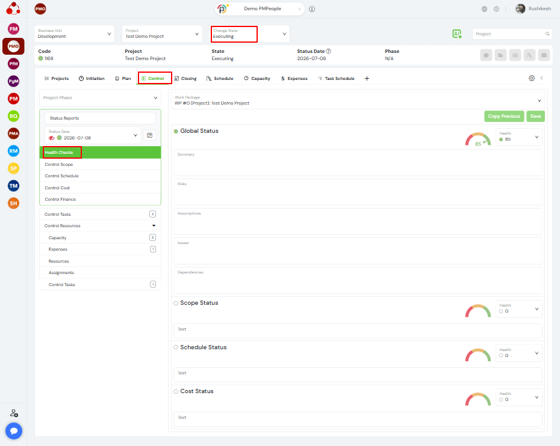This screenshot has height=446, width=560.
Task: Open the PgM module icon
Action: click(14, 81)
